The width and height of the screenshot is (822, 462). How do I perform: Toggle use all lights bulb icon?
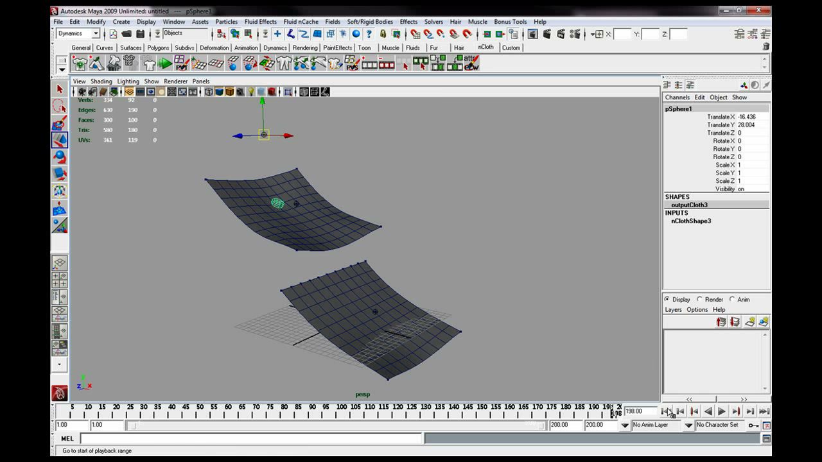click(251, 92)
